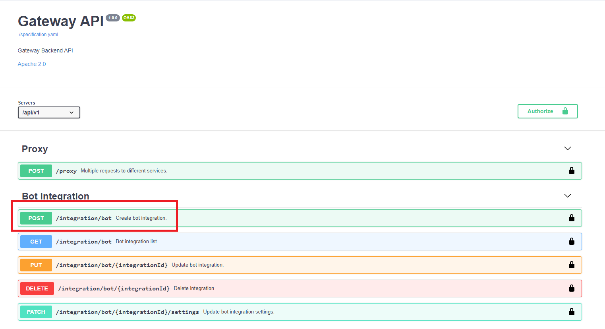Screen dimensions: 605x329
Task: Click lock icon on the PUT endpoint row
Action: click(x=571, y=265)
